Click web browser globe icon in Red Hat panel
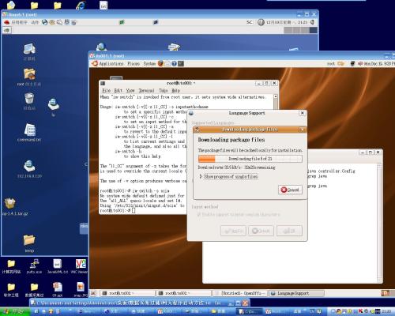Image resolution: width=395 pixels, height=316 pixels. click(45, 22)
